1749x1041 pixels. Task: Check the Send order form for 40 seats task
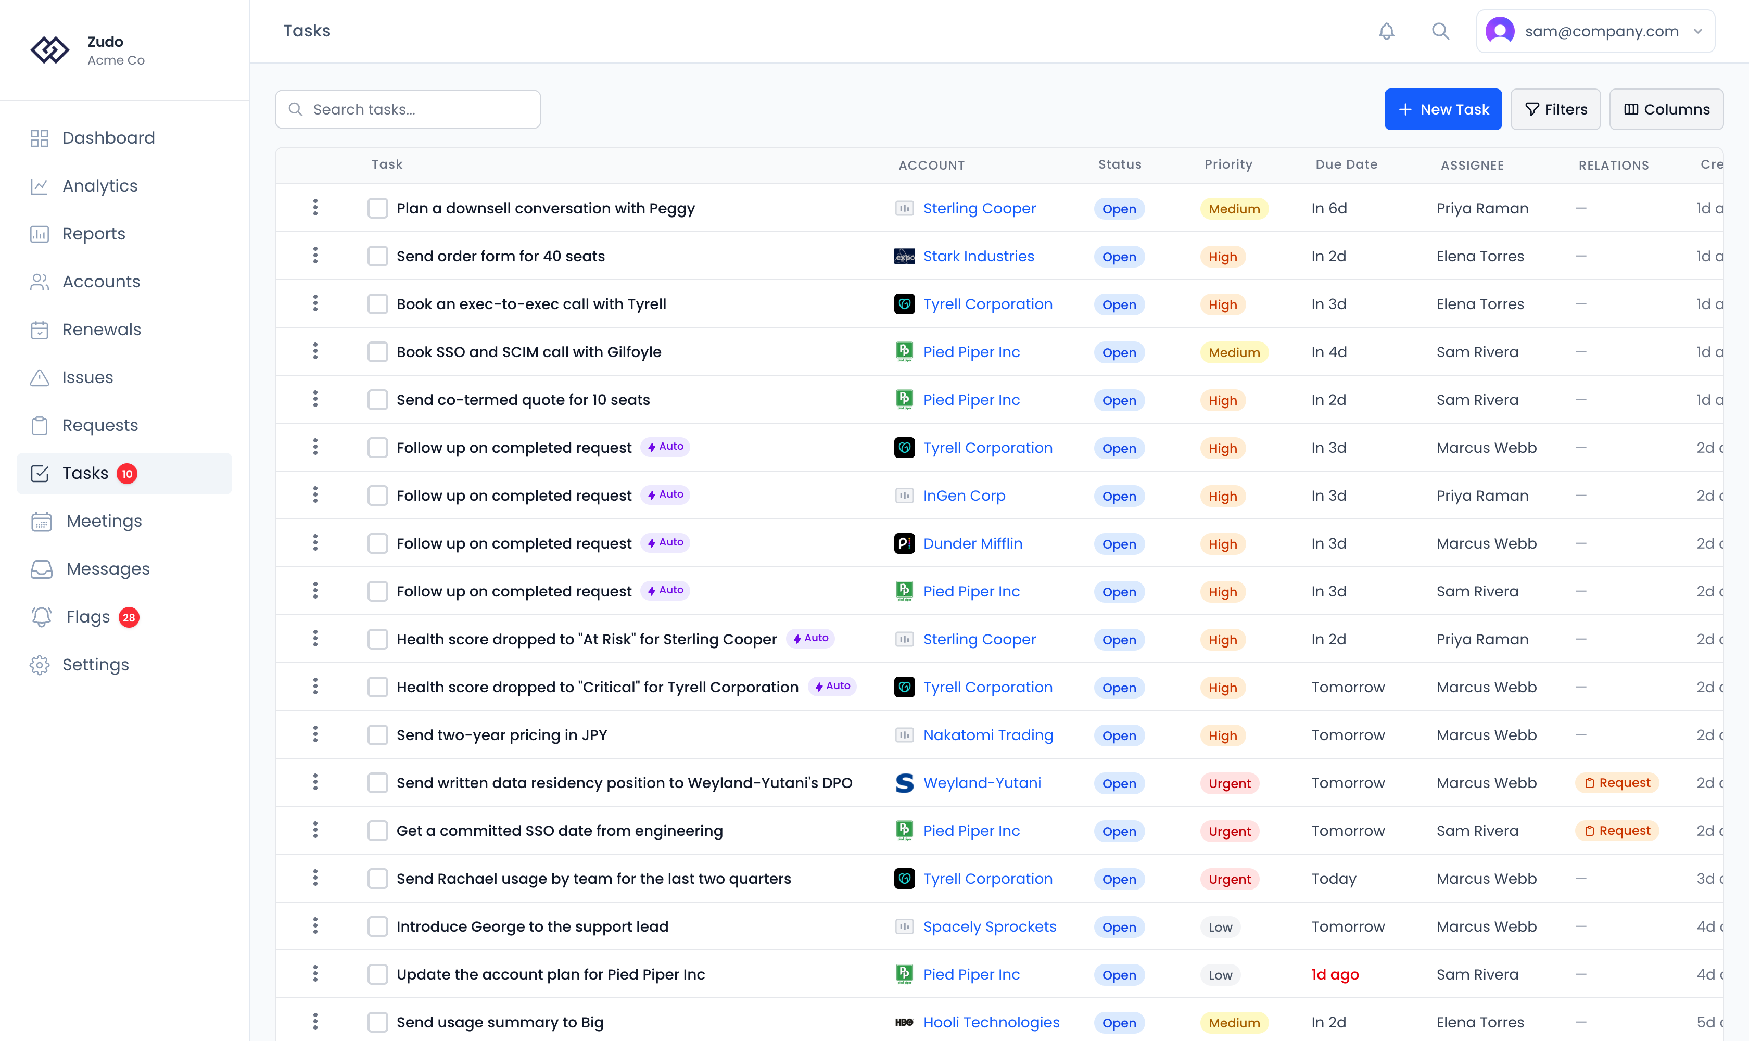(x=377, y=256)
